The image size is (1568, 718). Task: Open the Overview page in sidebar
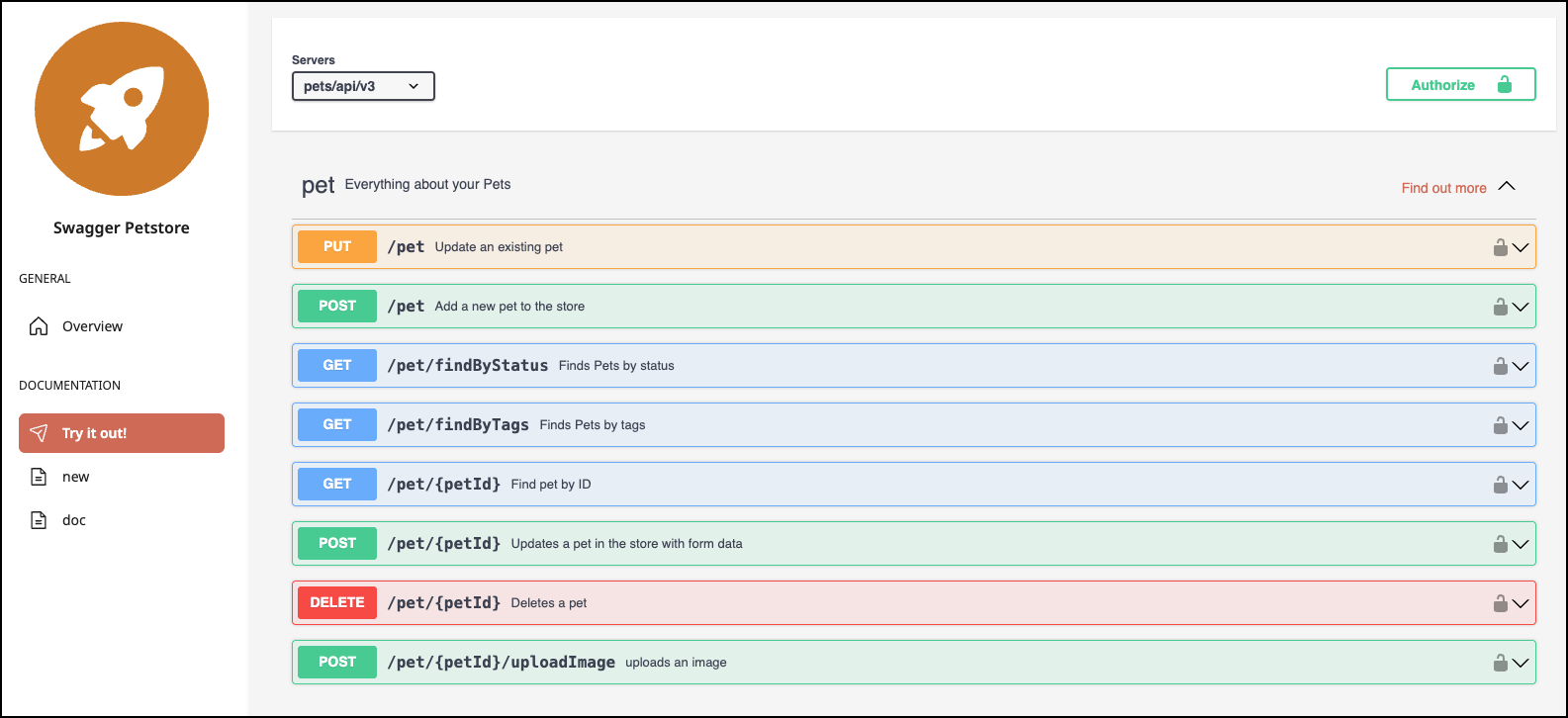click(x=92, y=326)
